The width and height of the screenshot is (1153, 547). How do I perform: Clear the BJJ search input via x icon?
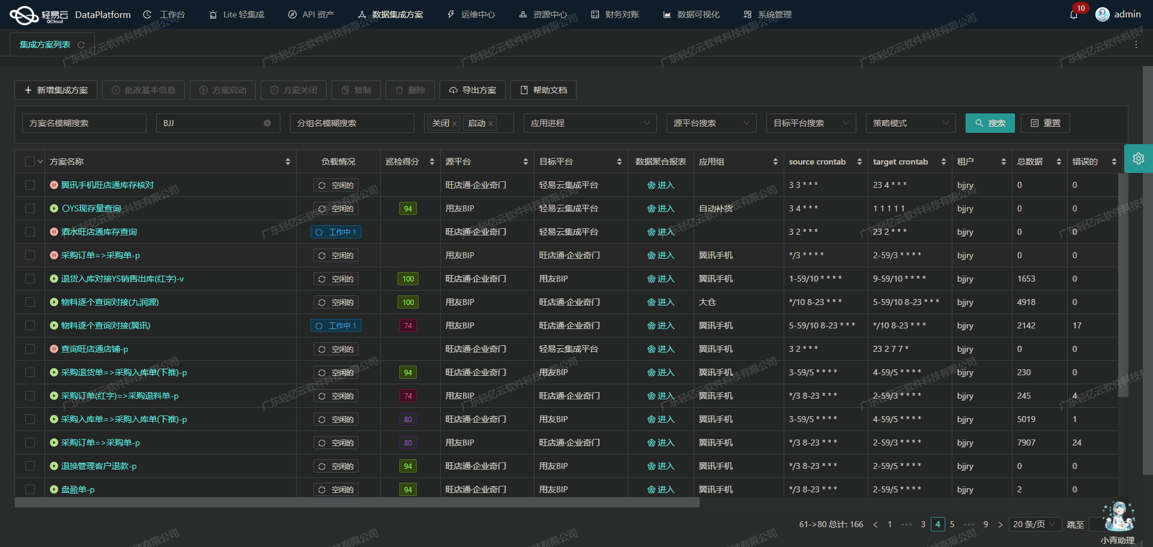(x=267, y=123)
